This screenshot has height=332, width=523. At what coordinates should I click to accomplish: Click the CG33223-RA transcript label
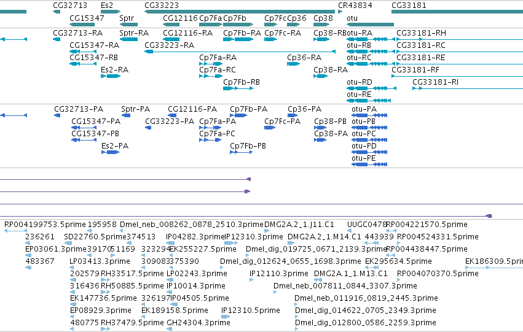(x=169, y=45)
